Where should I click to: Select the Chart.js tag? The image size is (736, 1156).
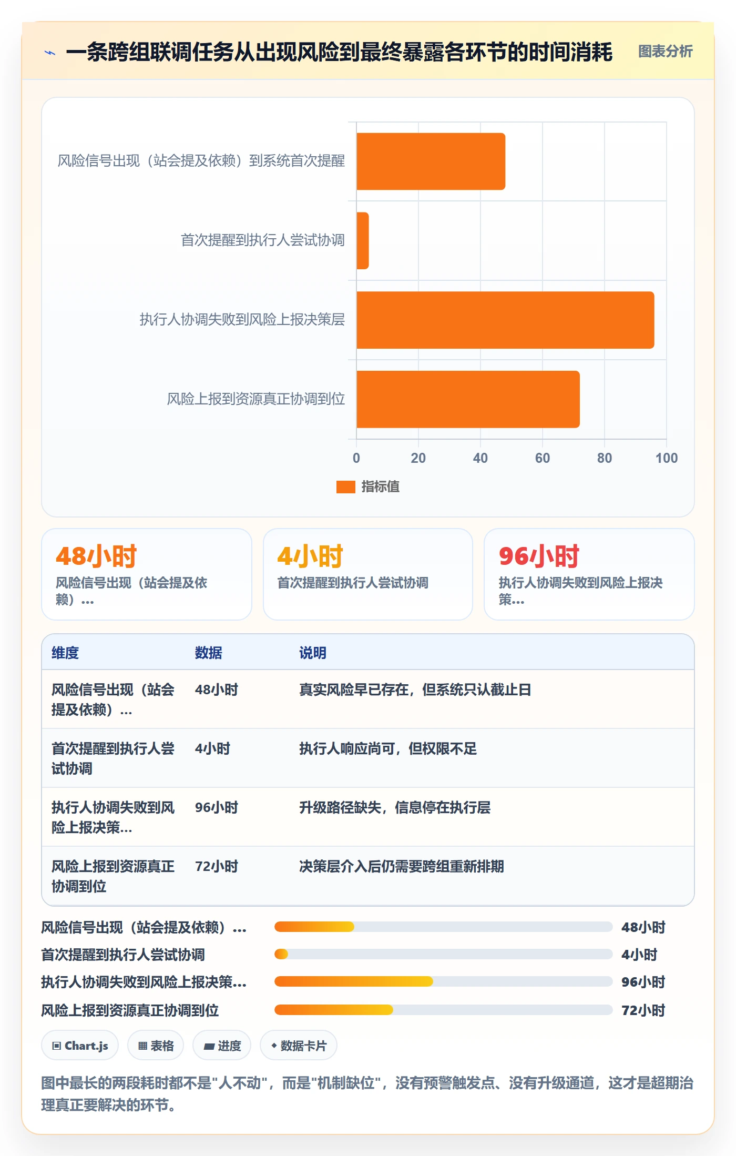[x=80, y=1046]
